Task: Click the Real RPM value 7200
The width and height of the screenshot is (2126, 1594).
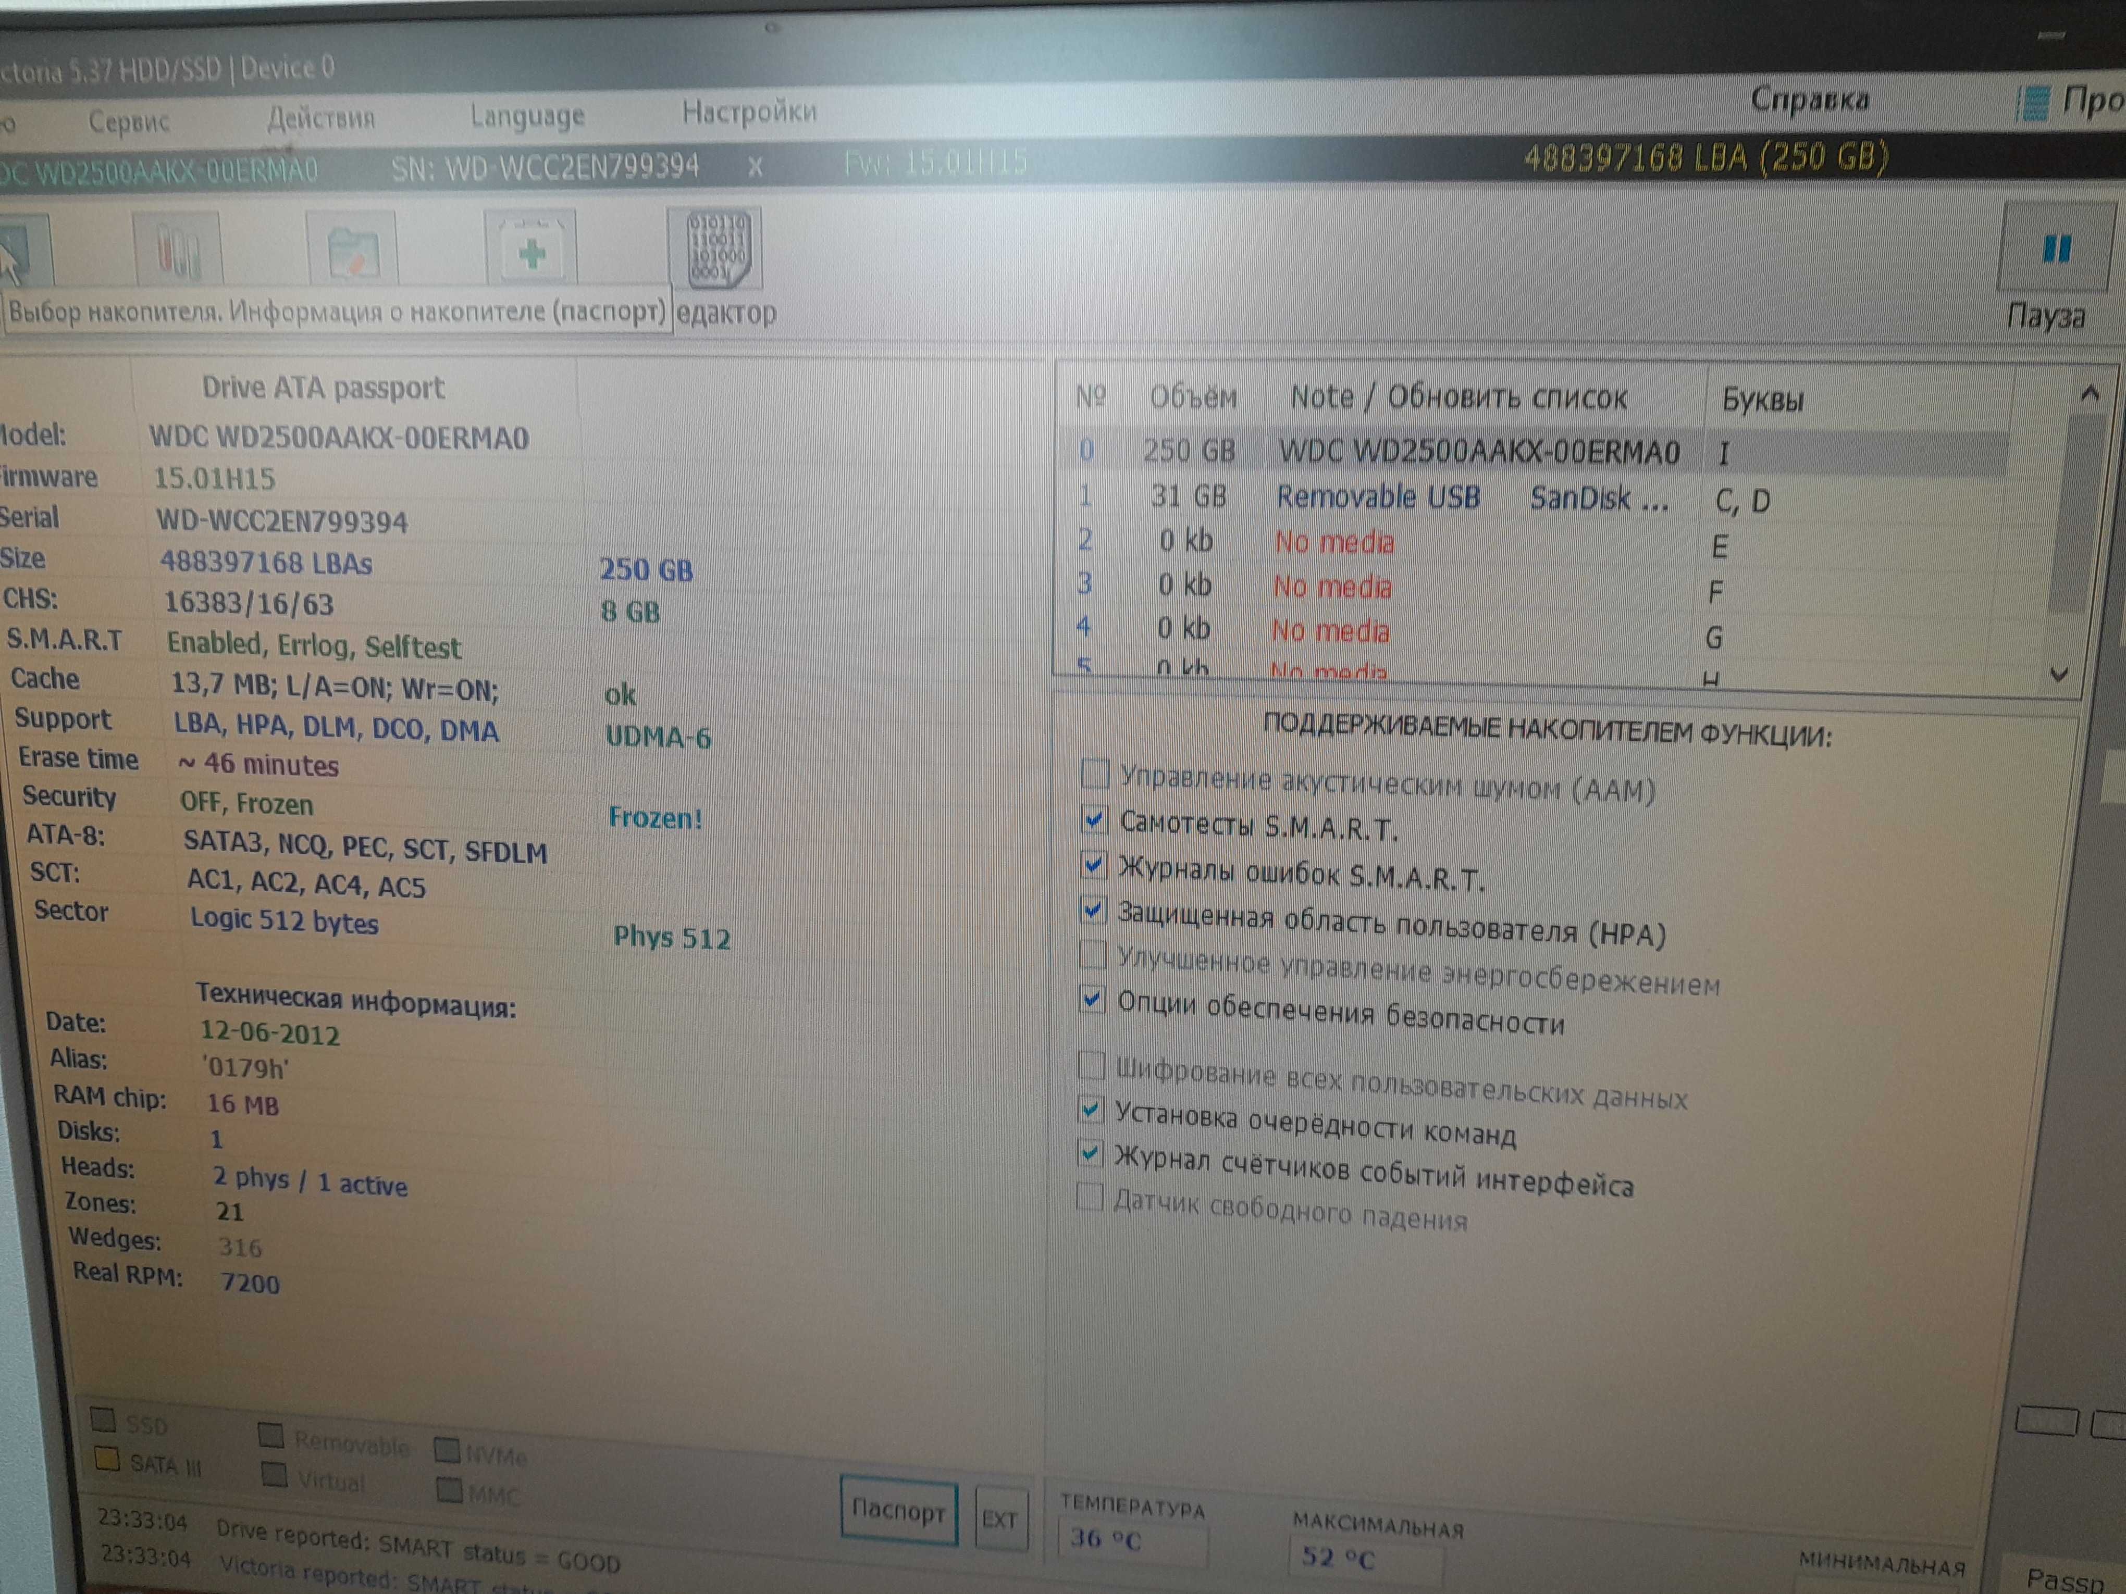Action: coord(250,1282)
